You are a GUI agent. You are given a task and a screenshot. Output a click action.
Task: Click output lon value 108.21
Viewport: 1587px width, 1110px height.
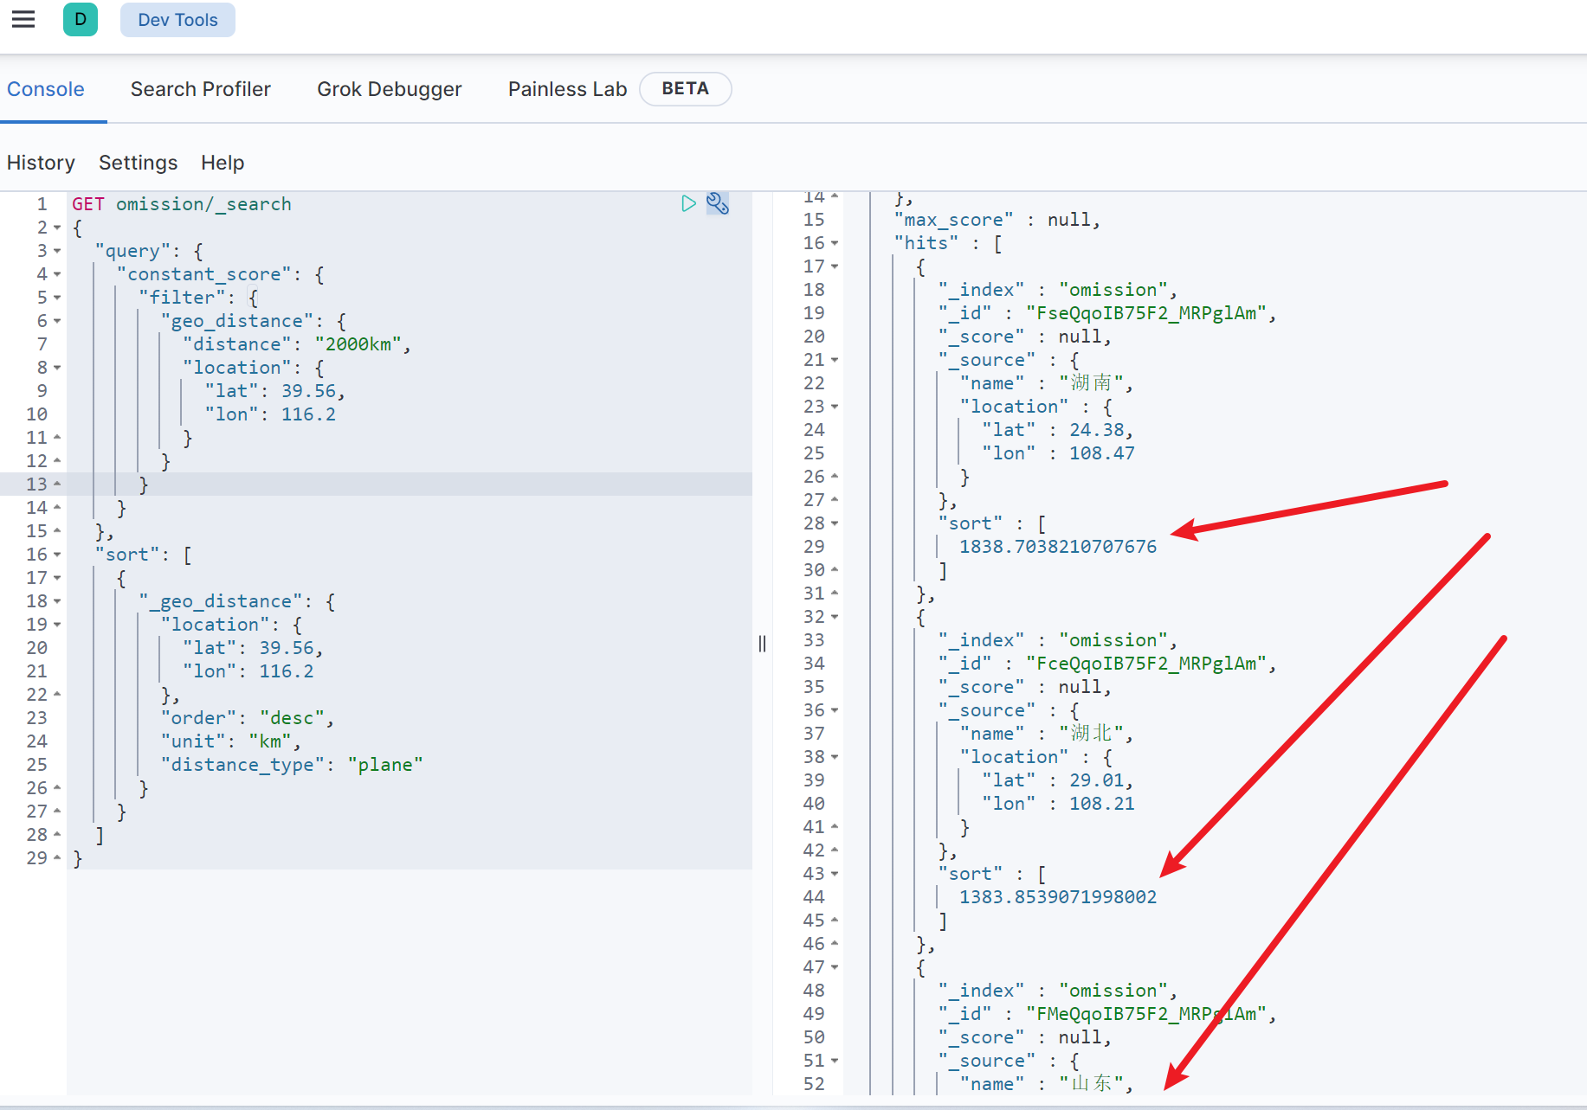point(1102,804)
